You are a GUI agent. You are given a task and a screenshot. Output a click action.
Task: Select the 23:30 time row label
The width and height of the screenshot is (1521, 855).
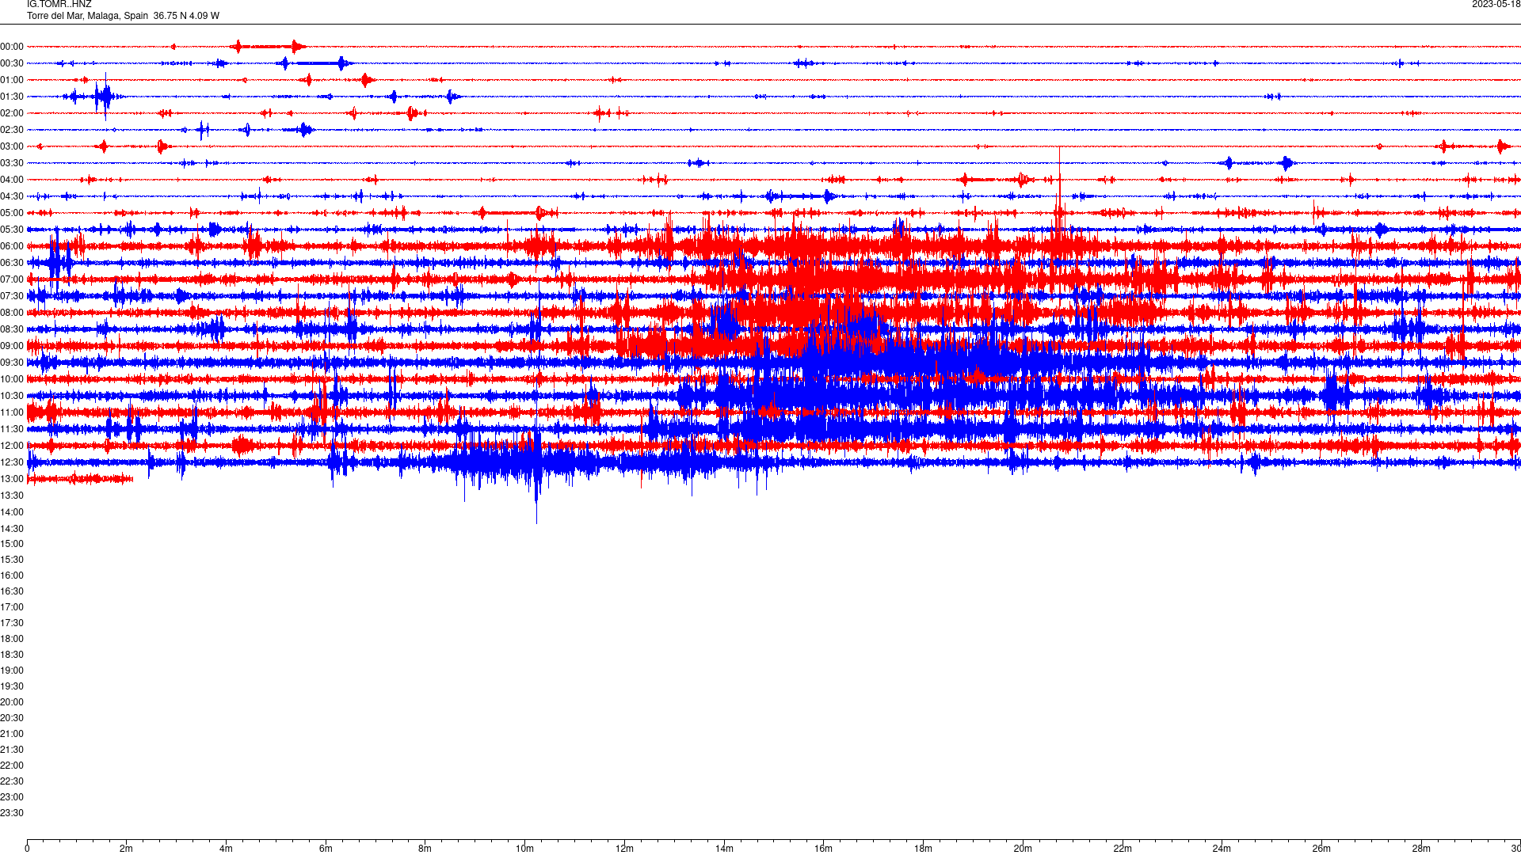click(12, 813)
